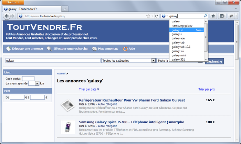Open URL history dropdown arrow next to star

[152, 16]
